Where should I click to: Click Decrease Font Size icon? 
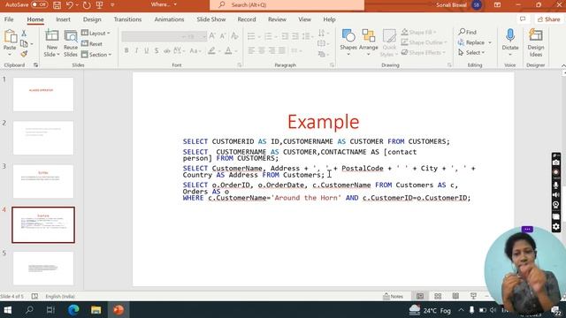click(x=223, y=36)
